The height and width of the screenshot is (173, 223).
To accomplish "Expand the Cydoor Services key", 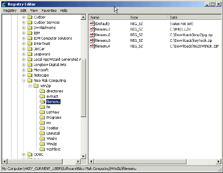I will pyautogui.click(x=23, y=22).
